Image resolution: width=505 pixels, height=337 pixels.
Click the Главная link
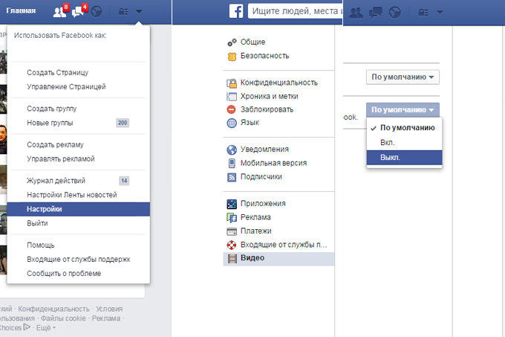pyautogui.click(x=21, y=10)
